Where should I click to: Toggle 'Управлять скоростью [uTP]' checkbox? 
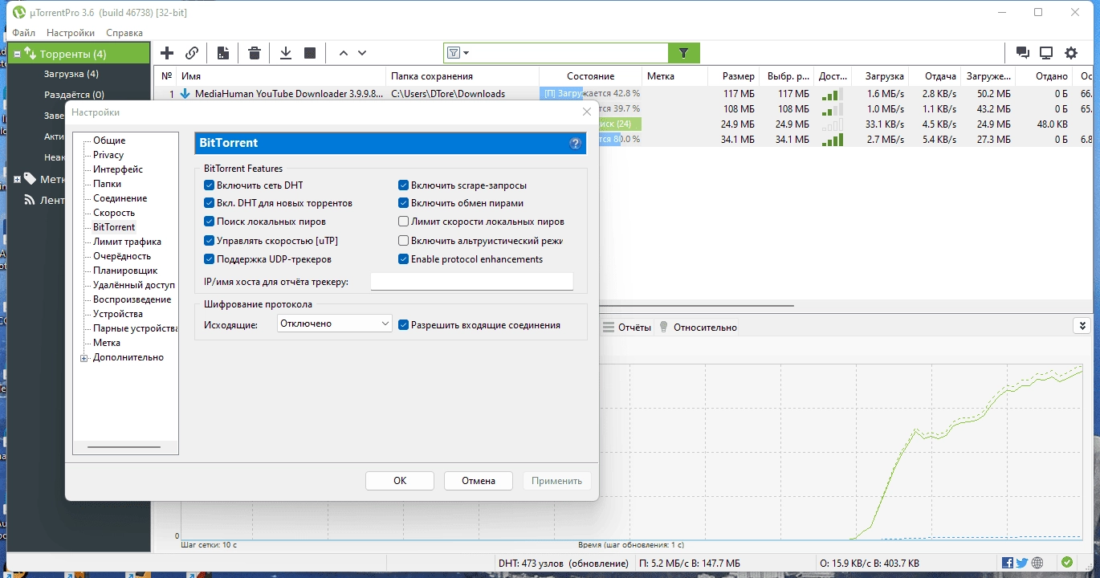click(x=210, y=241)
